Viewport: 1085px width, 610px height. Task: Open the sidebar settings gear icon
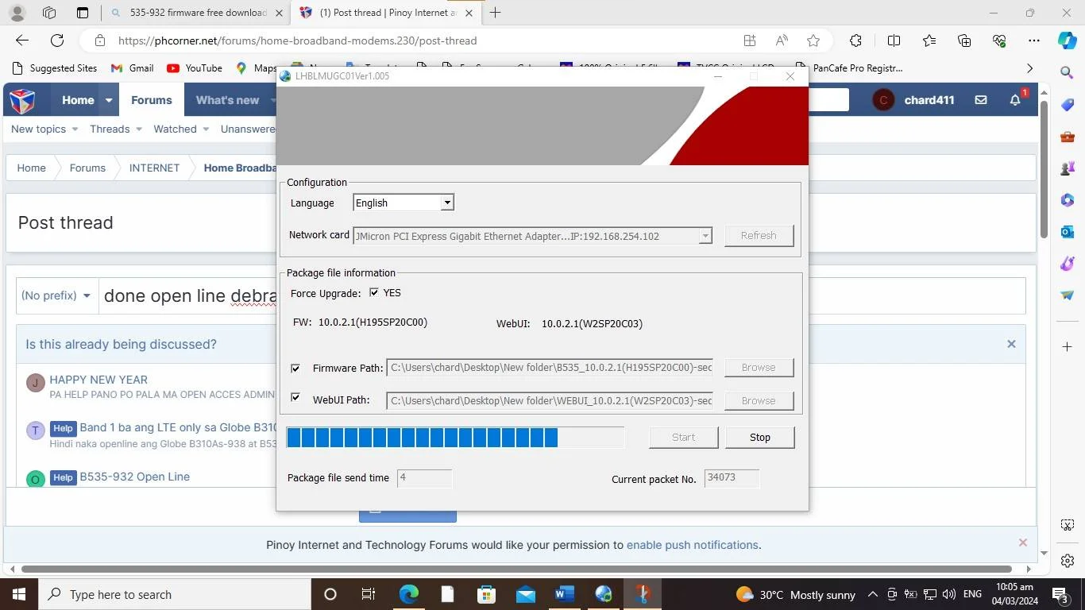[x=1067, y=560]
